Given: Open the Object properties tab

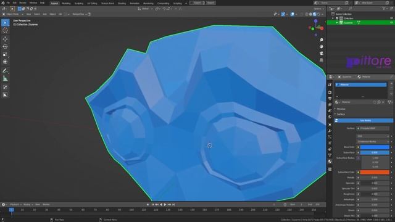Looking at the screenshot, I should pos(330,125).
